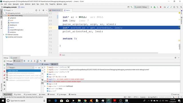Locate current file in Project panel
The image size is (183, 103).
click(x=36, y=10)
